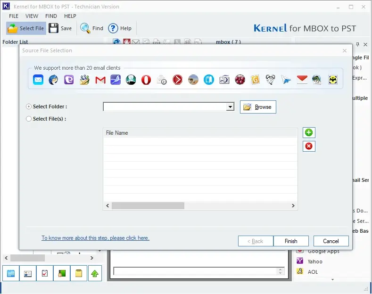
Task: Pin the right side panel
Action: [x=358, y=44]
